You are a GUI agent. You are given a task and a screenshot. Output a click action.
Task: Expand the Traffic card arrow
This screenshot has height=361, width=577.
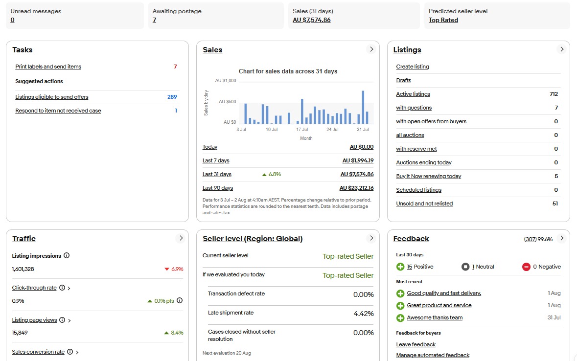(x=181, y=238)
